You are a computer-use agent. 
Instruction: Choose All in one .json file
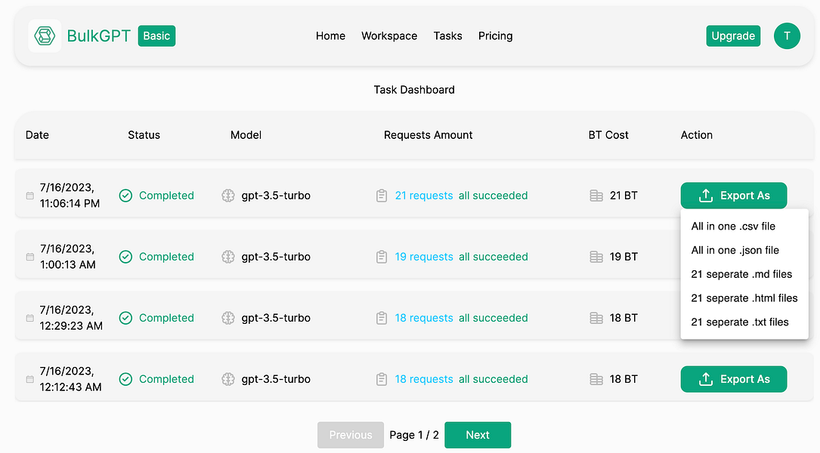click(744, 250)
